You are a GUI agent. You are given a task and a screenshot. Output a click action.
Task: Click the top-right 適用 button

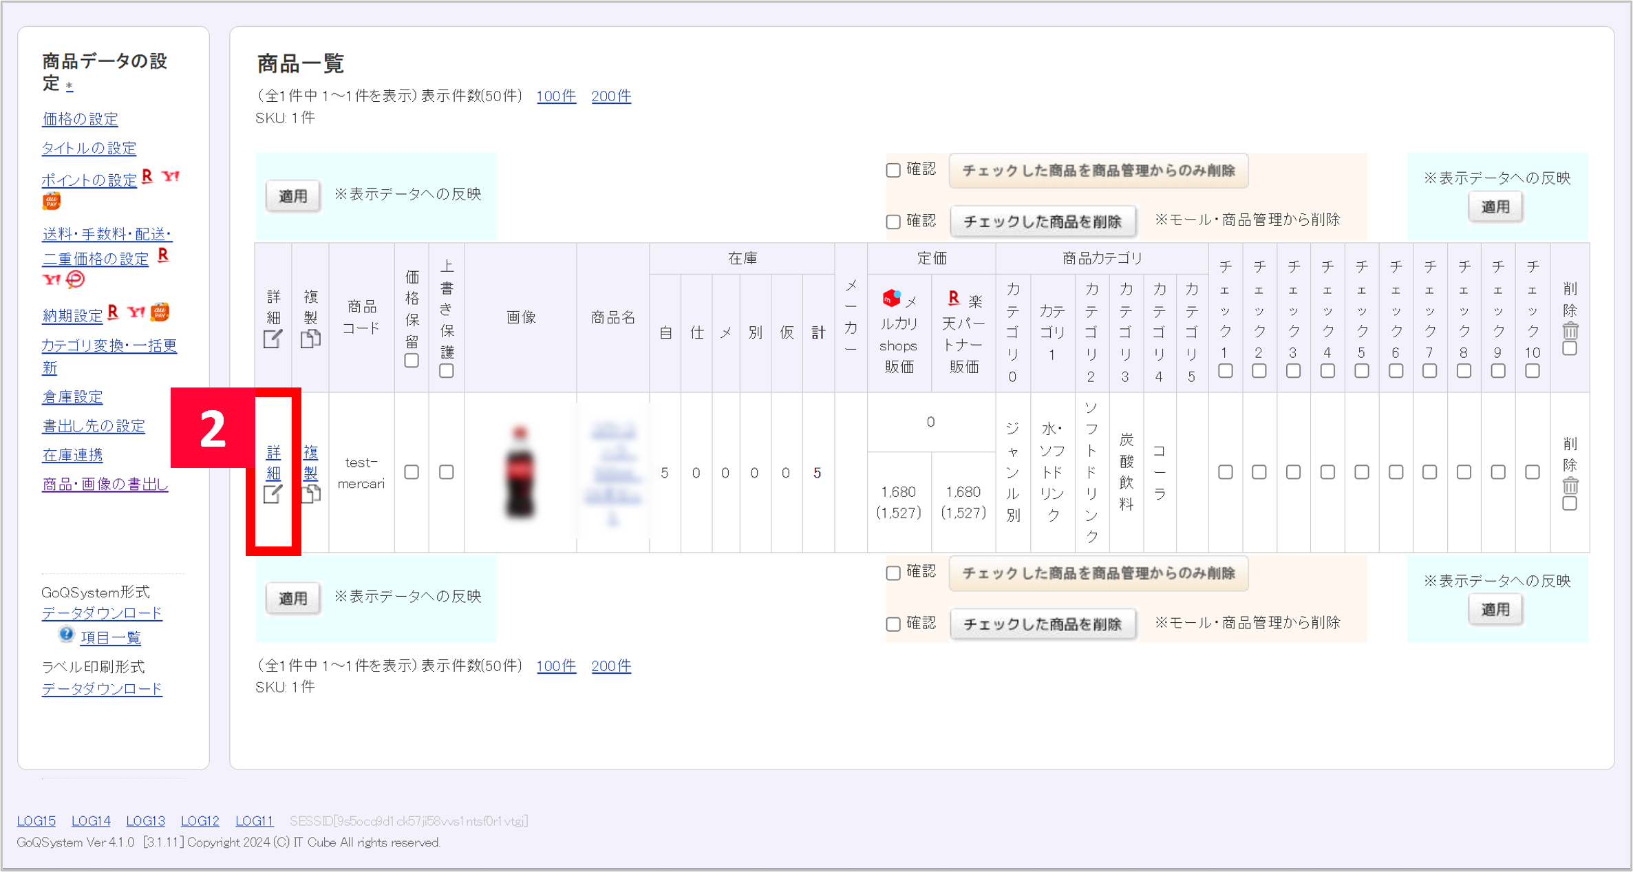click(x=1495, y=206)
